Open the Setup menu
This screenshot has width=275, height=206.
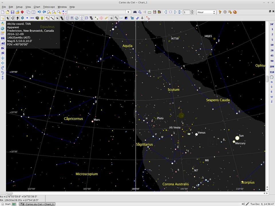[19, 7]
